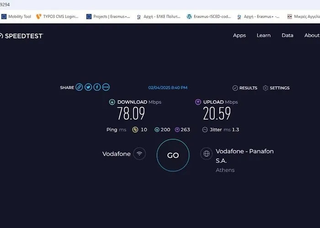Share the result on Twitter
320x228 pixels.
(88, 87)
